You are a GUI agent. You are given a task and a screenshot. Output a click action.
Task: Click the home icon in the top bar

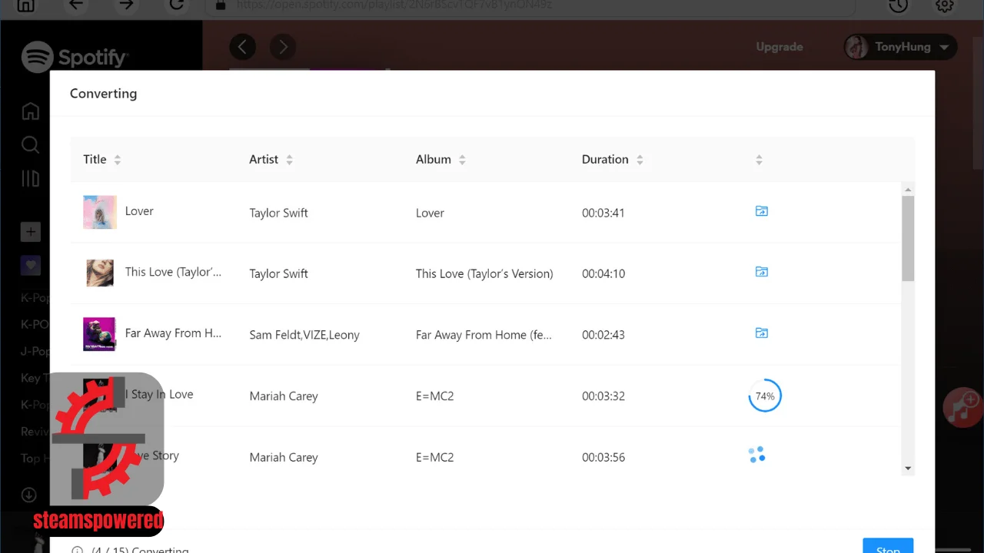pos(25,5)
